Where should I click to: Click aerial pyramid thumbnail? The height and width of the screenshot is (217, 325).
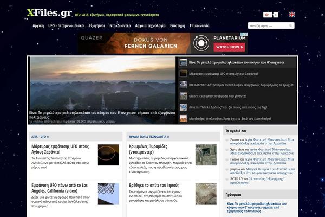(206, 155)
